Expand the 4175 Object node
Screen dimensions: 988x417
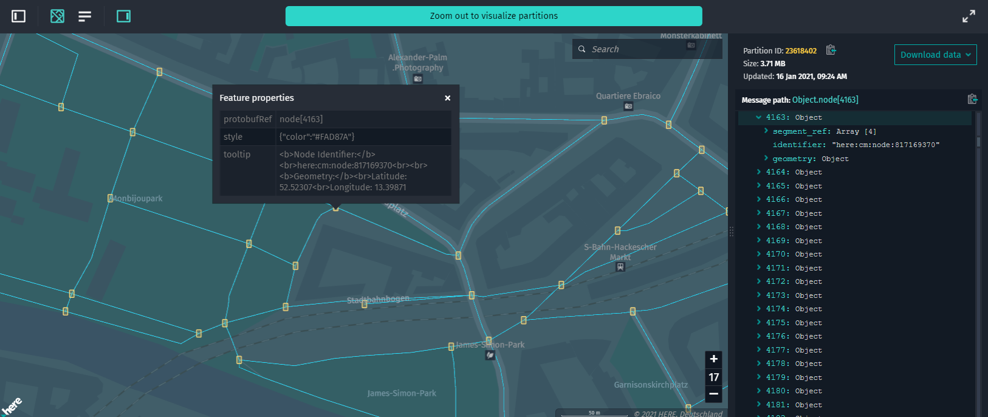click(758, 323)
